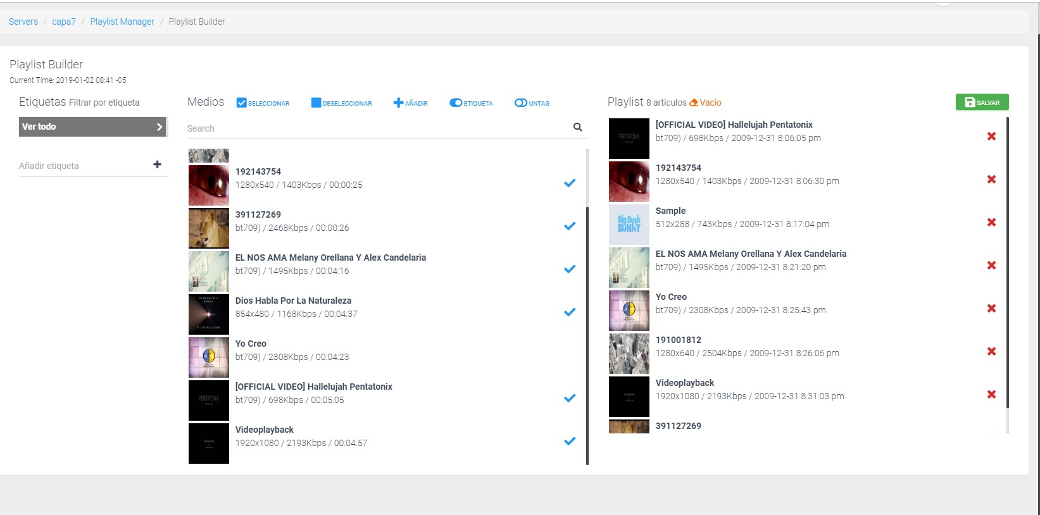Click the plus icon beside Añadir etiqueta
The width and height of the screenshot is (1040, 515).
pyautogui.click(x=157, y=164)
